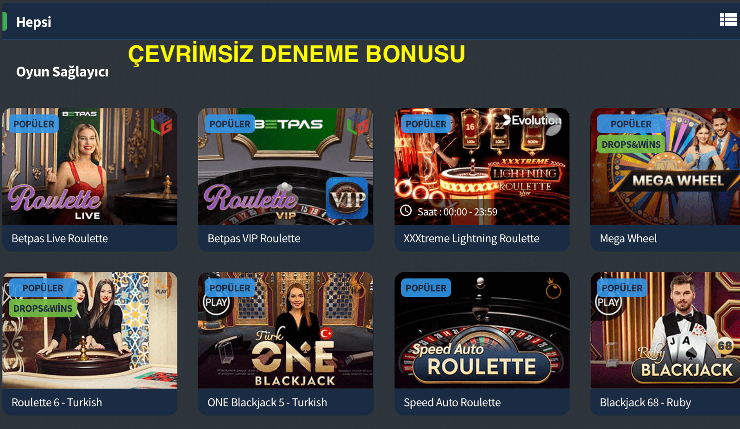Open Roulette 6 - Turkish thumbnail
This screenshot has height=429, width=740.
pos(90,330)
